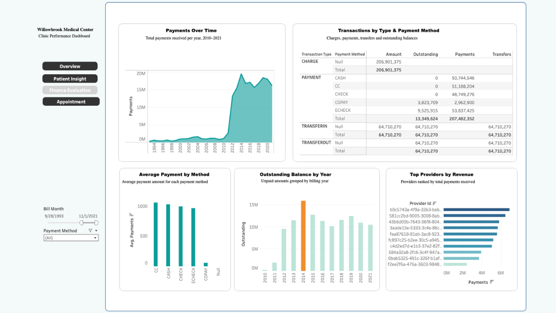Click the COPAY outstanding value 3,823,709
This screenshot has height=313, width=556.
[428, 102]
